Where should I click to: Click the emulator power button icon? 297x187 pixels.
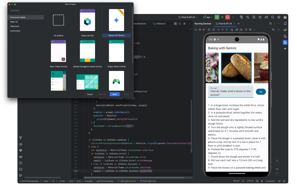click(x=196, y=30)
